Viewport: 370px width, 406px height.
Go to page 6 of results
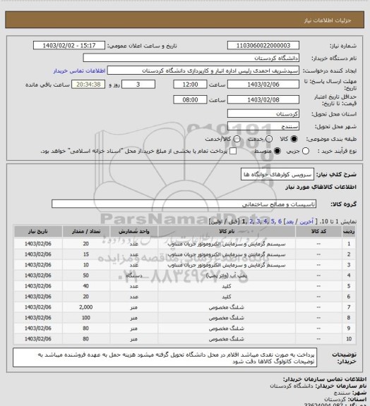(280, 221)
